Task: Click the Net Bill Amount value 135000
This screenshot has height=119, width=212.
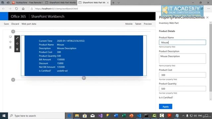Action: coord(61,67)
